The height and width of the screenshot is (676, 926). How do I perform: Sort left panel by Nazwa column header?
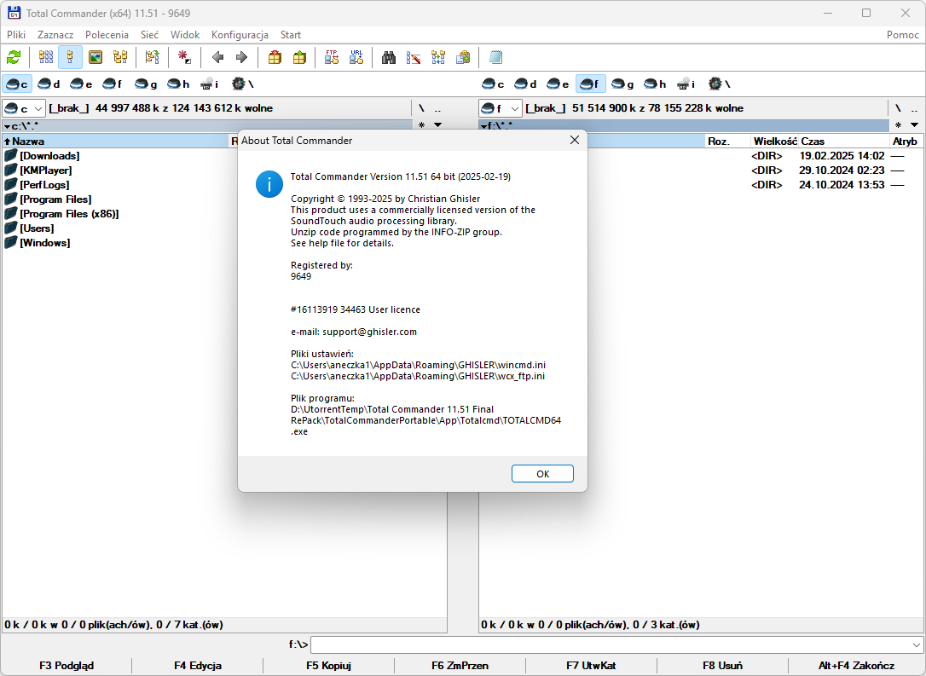click(115, 142)
